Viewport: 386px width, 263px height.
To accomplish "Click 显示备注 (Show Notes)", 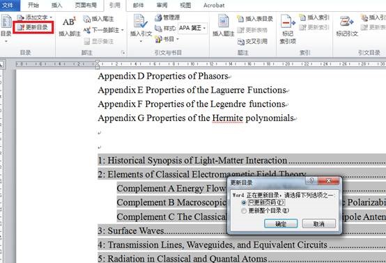I will (99, 41).
